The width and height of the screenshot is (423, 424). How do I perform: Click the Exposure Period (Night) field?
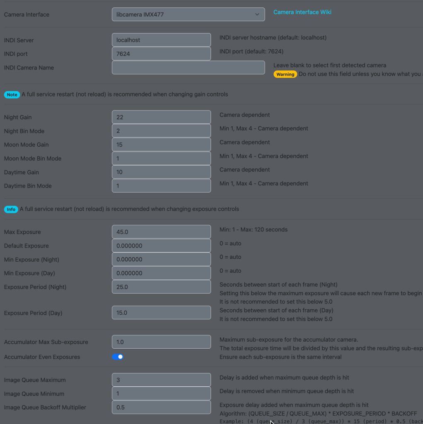tap(161, 287)
